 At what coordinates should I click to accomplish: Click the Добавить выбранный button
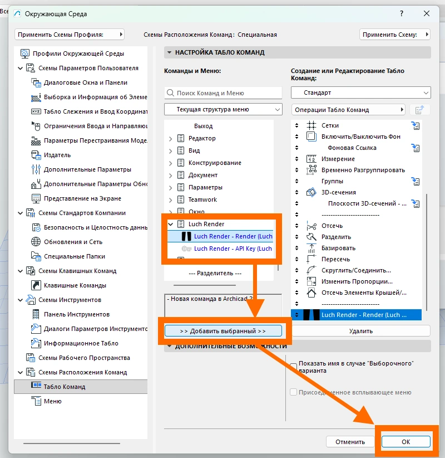(x=223, y=331)
